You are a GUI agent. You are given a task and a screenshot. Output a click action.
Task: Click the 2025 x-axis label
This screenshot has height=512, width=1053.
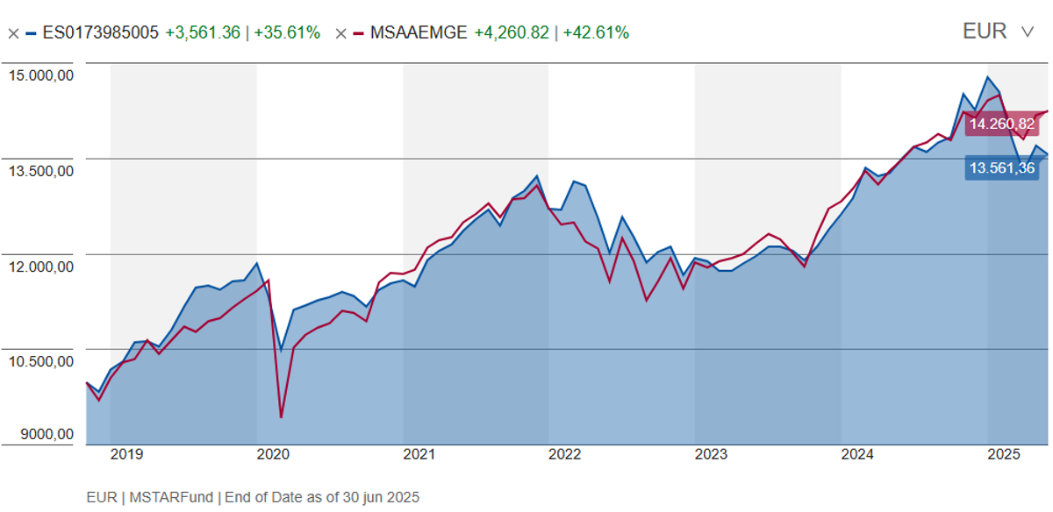click(1003, 454)
